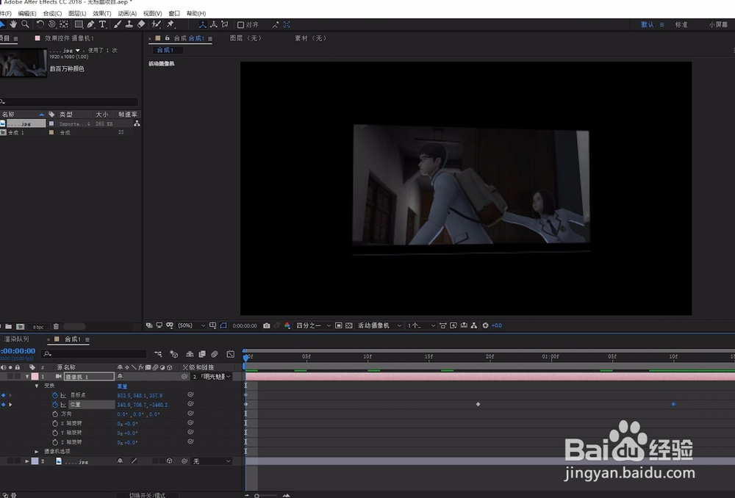Viewport: 735px width, 498px height.
Task: Open the 50% magnification dropdown
Action: pyautogui.click(x=191, y=325)
